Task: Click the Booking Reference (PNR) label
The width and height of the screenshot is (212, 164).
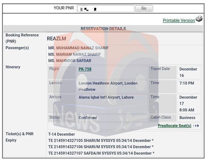Action: pos(22,38)
